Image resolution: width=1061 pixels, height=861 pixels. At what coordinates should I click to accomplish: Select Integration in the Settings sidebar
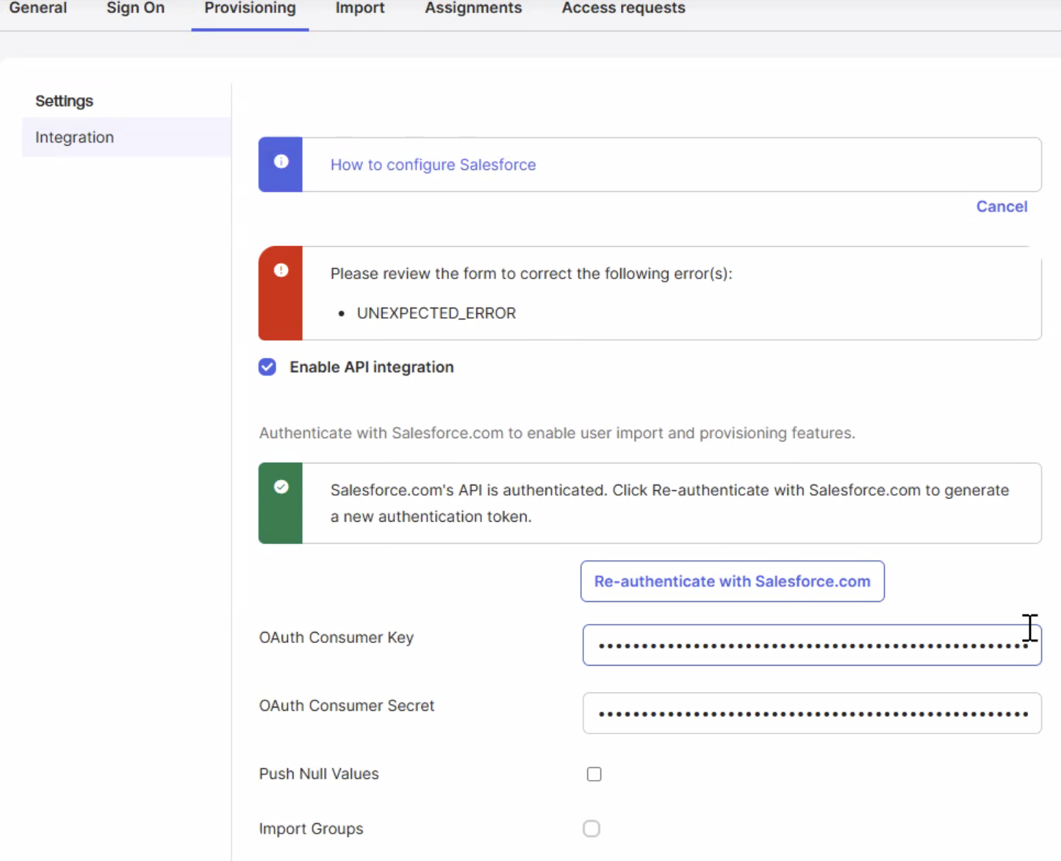click(127, 137)
